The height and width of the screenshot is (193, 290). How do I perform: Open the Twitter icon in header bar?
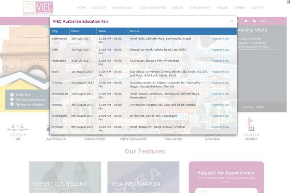click(246, 21)
